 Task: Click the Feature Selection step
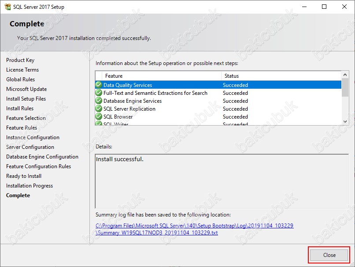click(x=26, y=118)
